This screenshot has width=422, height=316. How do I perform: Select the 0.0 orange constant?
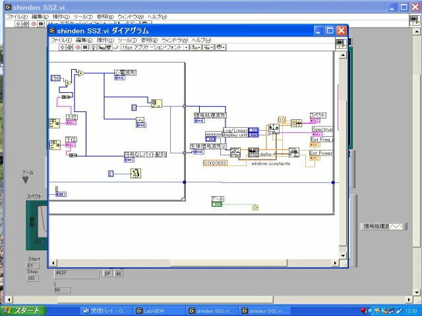pos(282,120)
